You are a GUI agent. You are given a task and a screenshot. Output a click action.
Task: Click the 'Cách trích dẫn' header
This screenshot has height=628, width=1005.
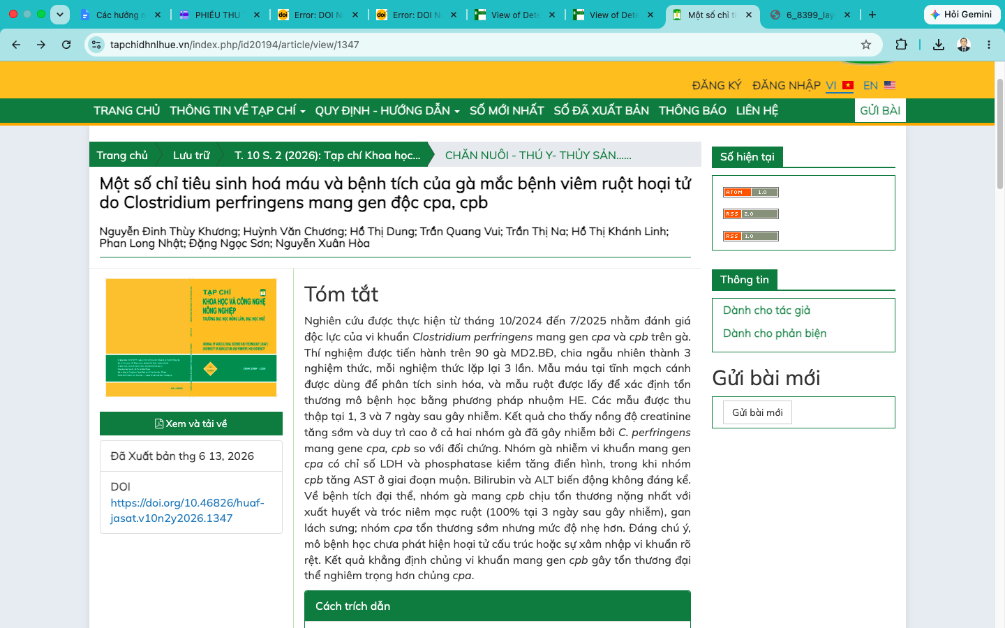tap(498, 606)
